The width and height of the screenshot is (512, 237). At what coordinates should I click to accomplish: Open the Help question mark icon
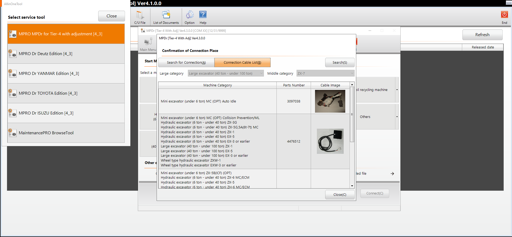click(x=203, y=15)
